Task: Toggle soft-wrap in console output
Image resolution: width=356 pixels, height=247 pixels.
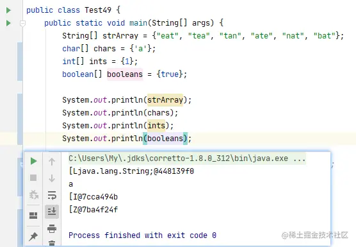Action: click(52, 195)
